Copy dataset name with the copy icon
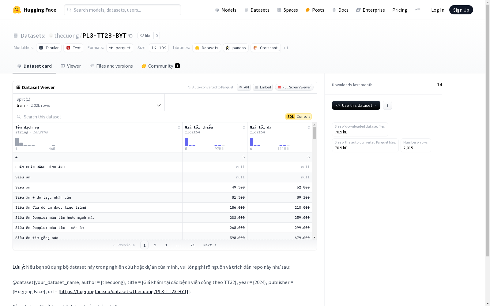This screenshot has width=490, height=306. pos(130,35)
